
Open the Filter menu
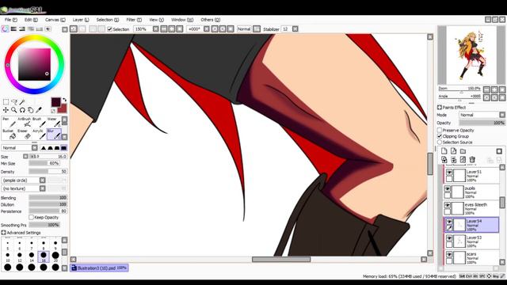[x=134, y=20]
